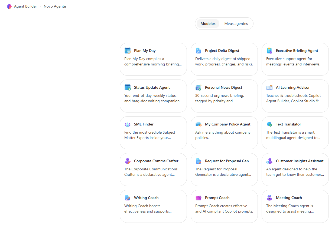Click the SME Finder description text

tap(150, 135)
